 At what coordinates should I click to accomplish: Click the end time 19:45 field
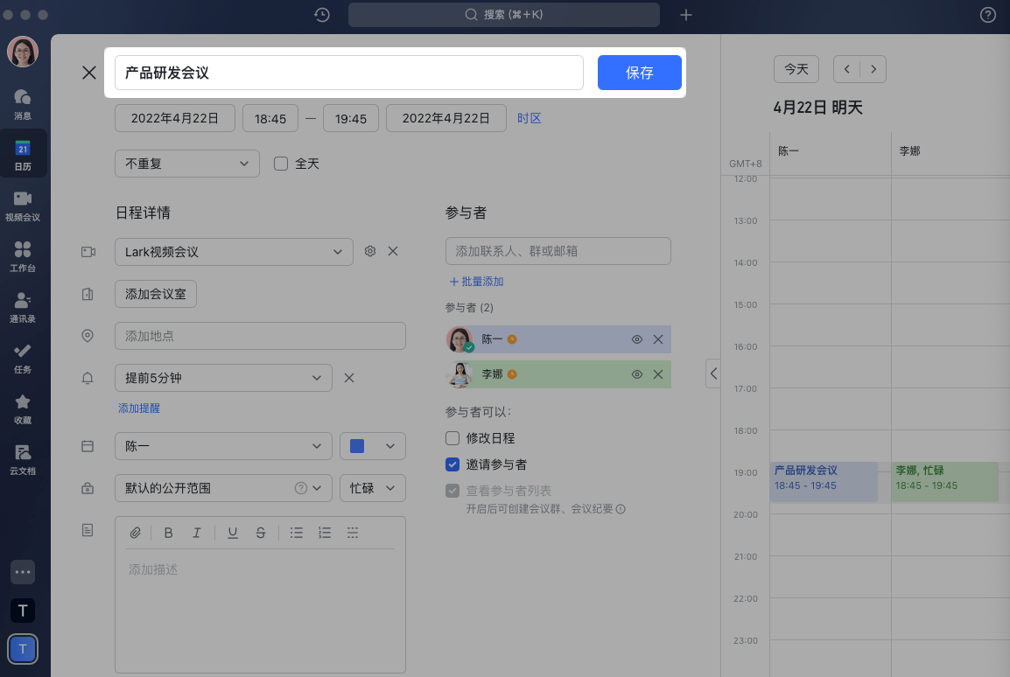point(350,118)
